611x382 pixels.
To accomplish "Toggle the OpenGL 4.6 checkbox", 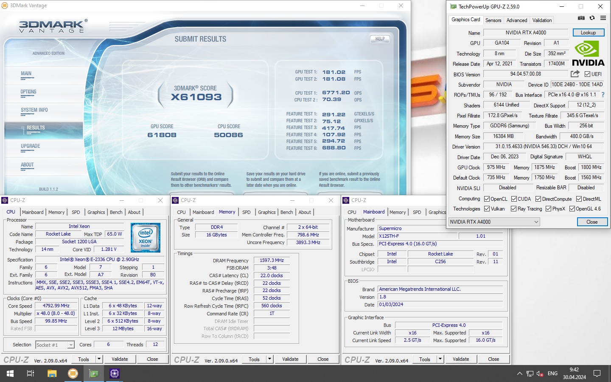I will tap(572, 209).
